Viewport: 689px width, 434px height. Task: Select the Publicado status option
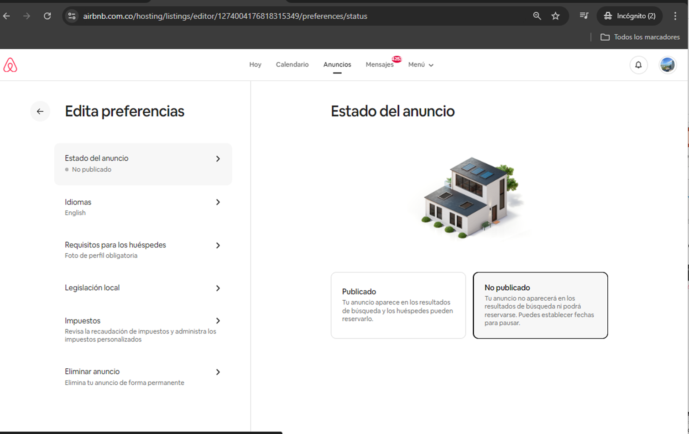point(398,305)
